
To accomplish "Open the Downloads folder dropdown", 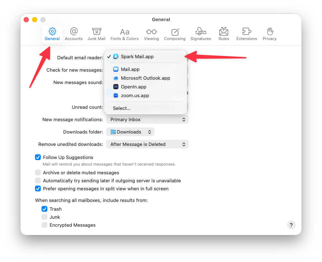I will click(130, 132).
